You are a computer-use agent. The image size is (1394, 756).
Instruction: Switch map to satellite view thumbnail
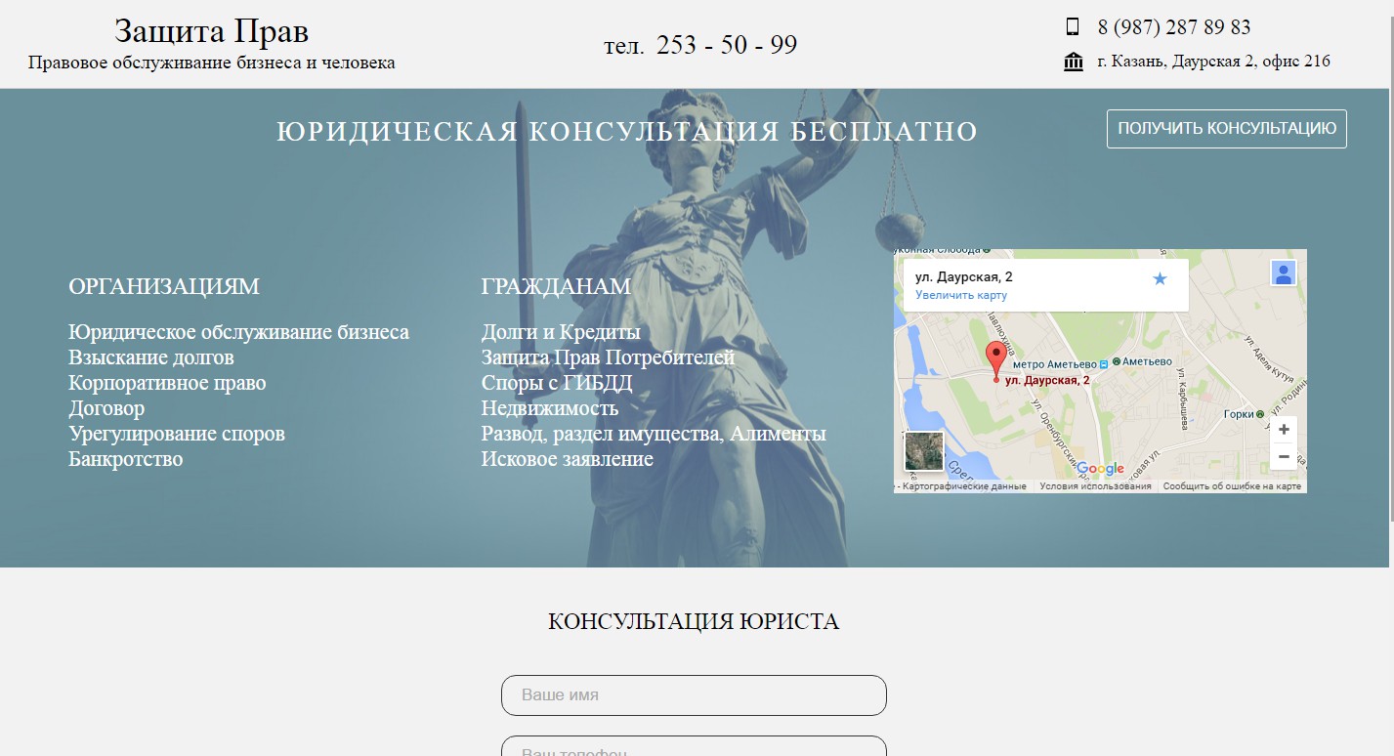pos(924,451)
